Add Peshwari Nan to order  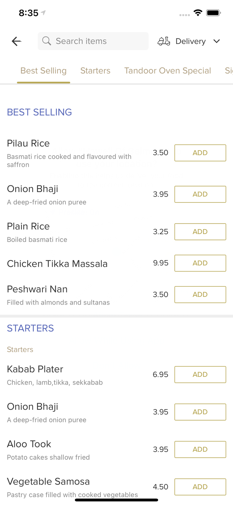point(200,294)
